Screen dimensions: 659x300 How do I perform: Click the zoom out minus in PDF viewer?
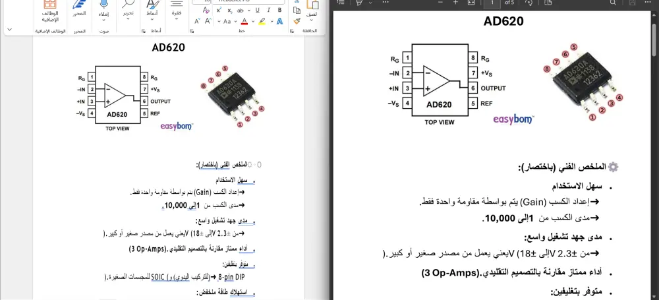pos(440,2)
